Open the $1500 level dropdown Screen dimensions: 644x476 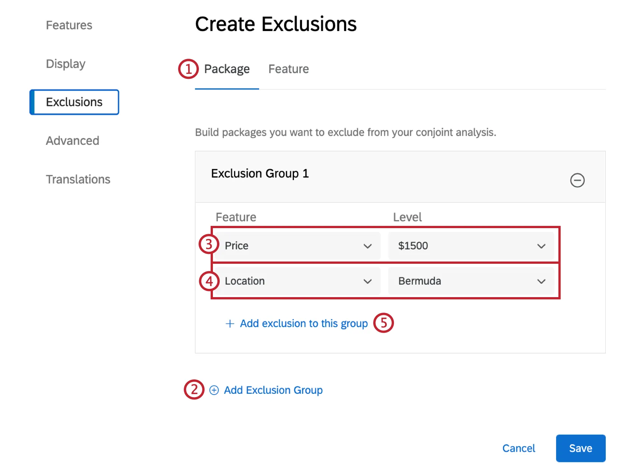(471, 246)
